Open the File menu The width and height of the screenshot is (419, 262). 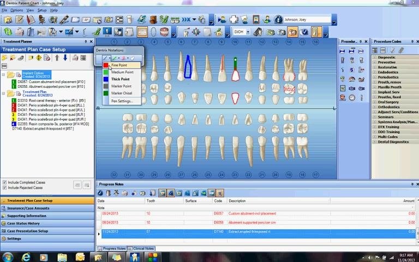click(4, 10)
